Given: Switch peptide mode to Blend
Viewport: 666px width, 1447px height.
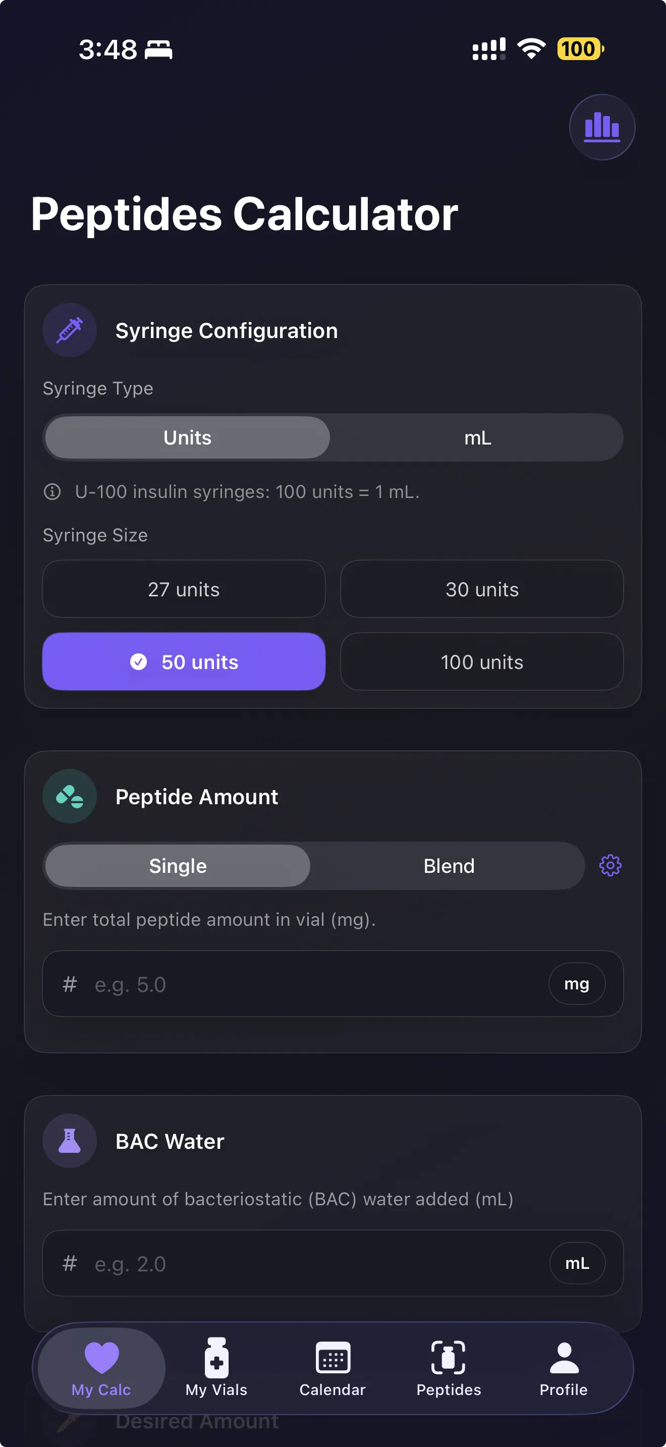Looking at the screenshot, I should pyautogui.click(x=448, y=866).
